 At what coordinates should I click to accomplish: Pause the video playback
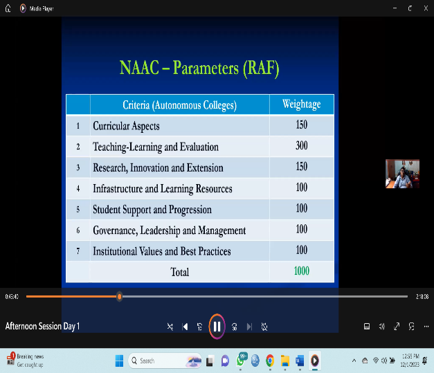pos(217,327)
